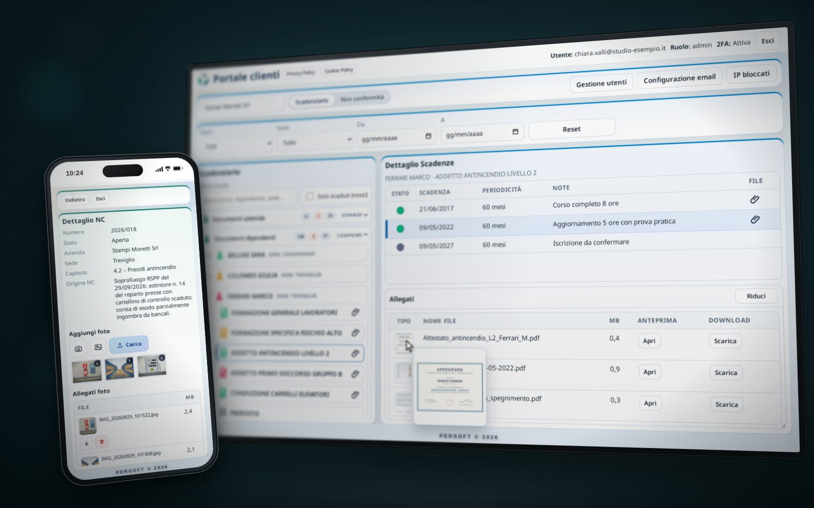Download IMG_20260929_101522.jpg with the download icon
The width and height of the screenshot is (814, 508).
86,443
